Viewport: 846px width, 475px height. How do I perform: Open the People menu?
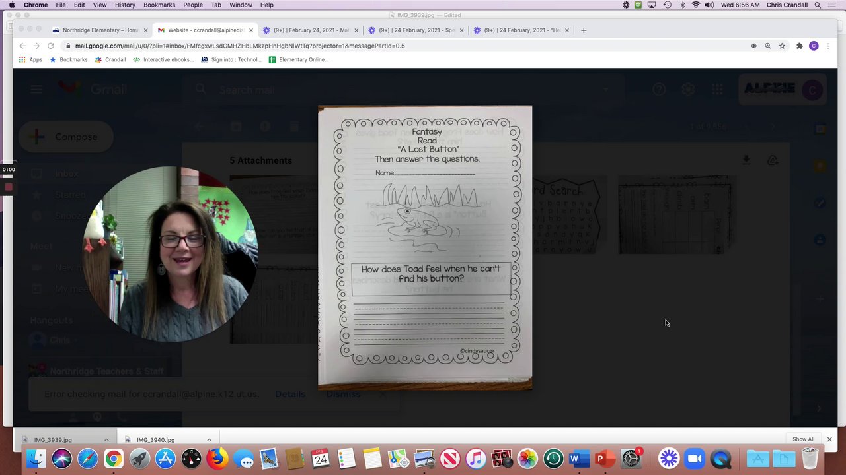pos(193,5)
